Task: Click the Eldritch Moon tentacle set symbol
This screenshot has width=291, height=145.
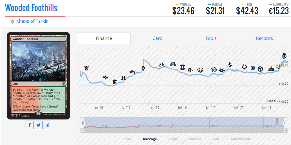Action: coord(190,70)
